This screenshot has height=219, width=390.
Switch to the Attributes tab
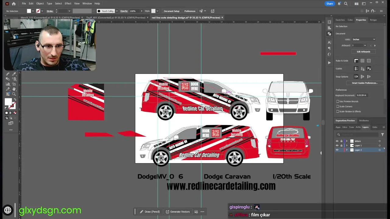[x=364, y=121]
